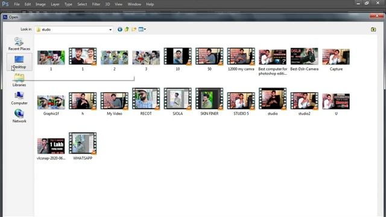The width and height of the screenshot is (386, 217).
Task: Open the Select menu
Action: (82, 4)
